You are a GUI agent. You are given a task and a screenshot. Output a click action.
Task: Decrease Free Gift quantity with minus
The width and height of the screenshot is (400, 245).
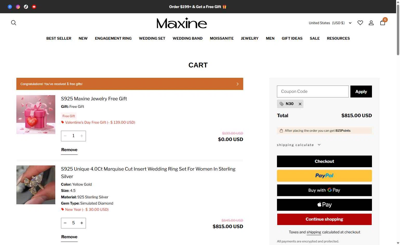(65, 136)
